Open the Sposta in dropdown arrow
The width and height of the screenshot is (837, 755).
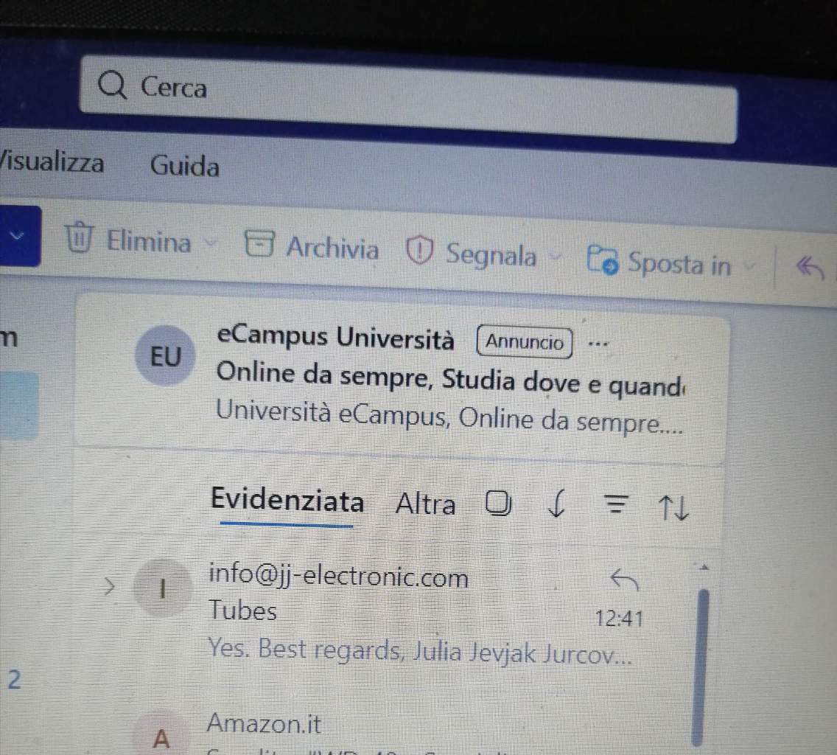751,265
